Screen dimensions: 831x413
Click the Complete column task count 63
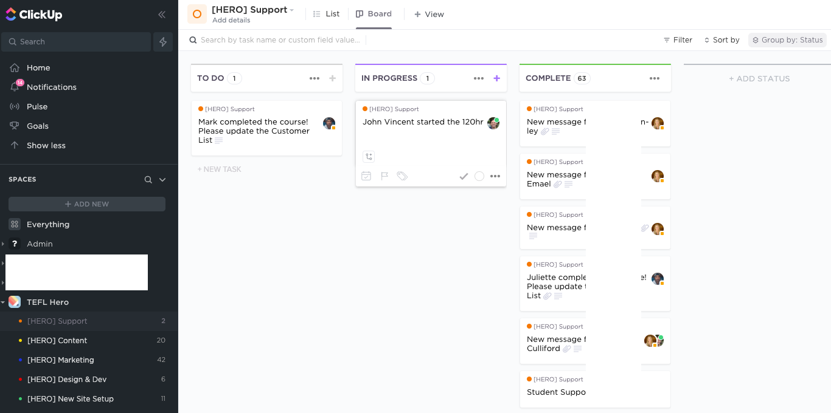click(582, 78)
